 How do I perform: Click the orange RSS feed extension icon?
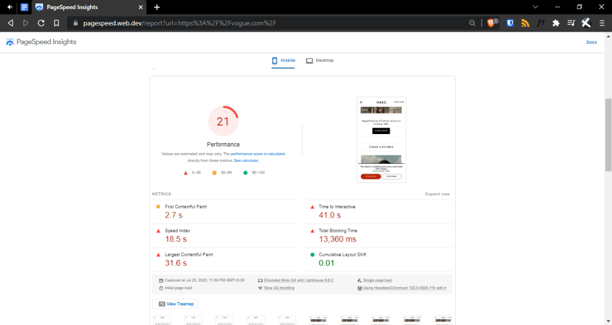pyautogui.click(x=525, y=23)
